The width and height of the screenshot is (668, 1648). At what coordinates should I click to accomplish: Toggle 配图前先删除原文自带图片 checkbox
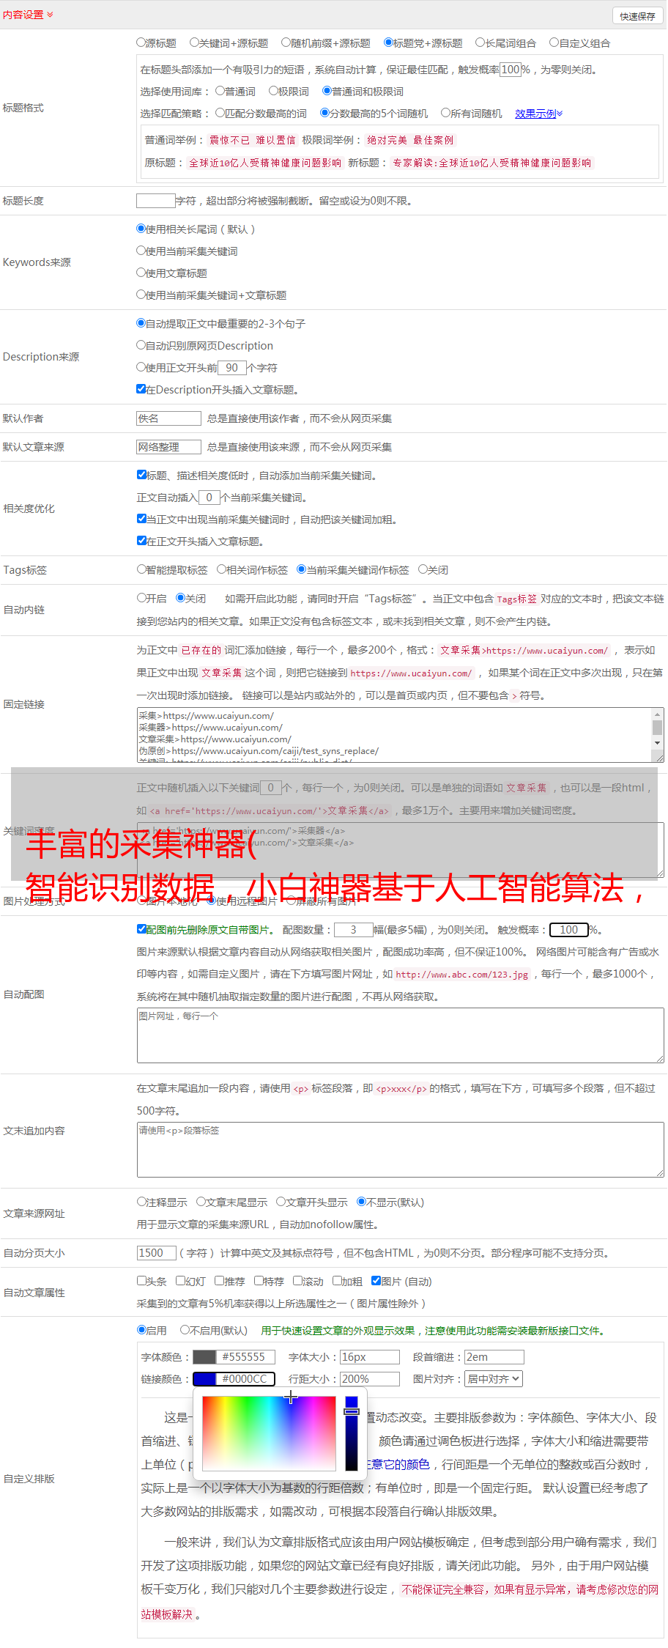[x=141, y=929]
